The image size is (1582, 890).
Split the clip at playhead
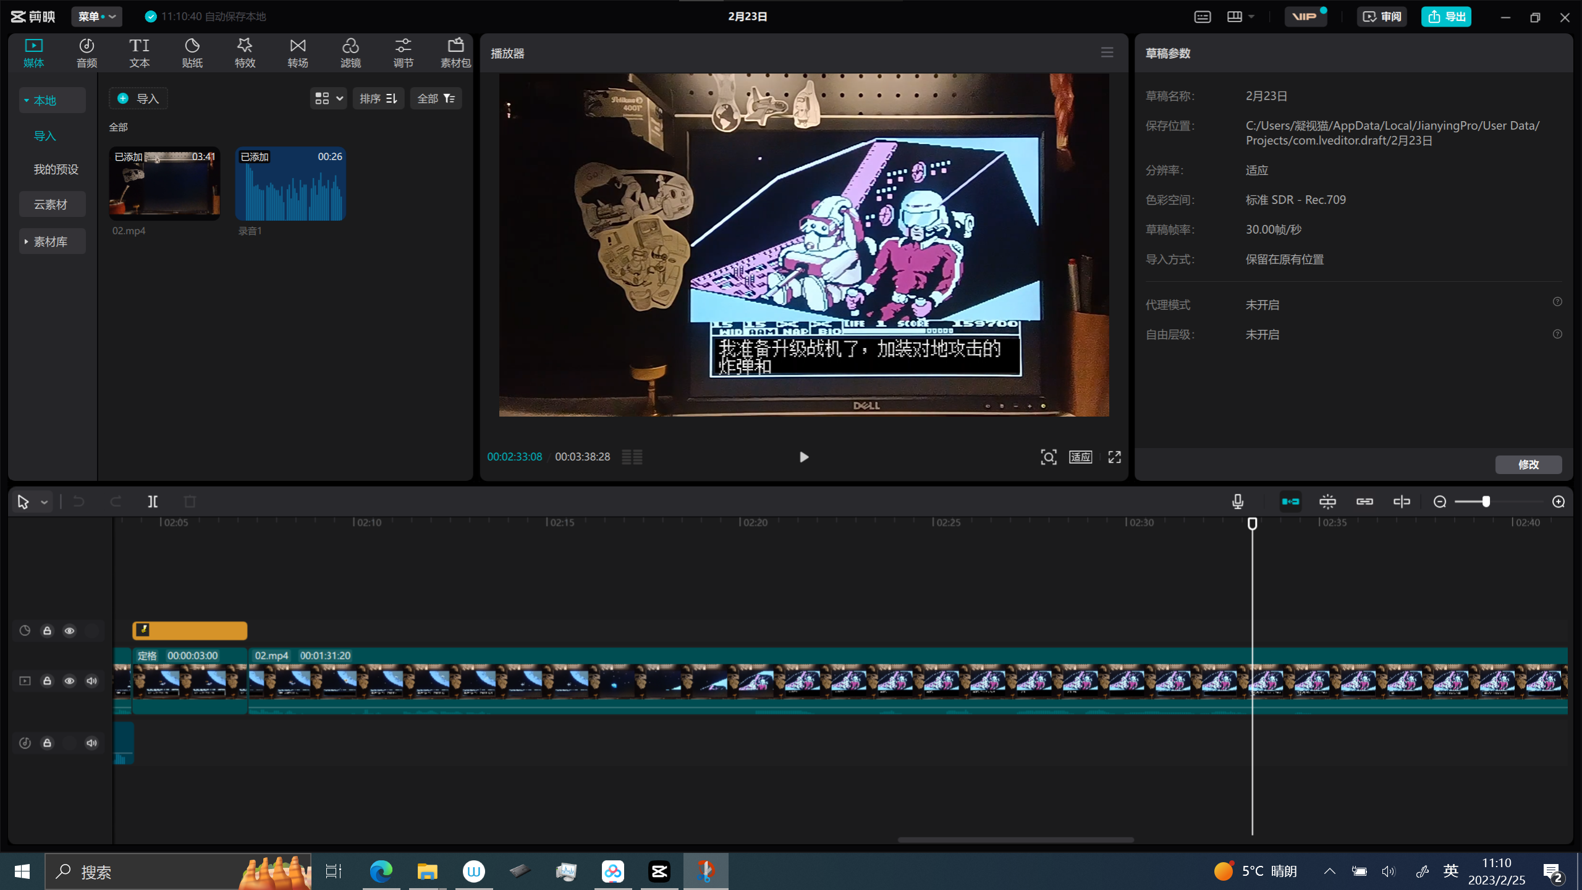tap(153, 502)
